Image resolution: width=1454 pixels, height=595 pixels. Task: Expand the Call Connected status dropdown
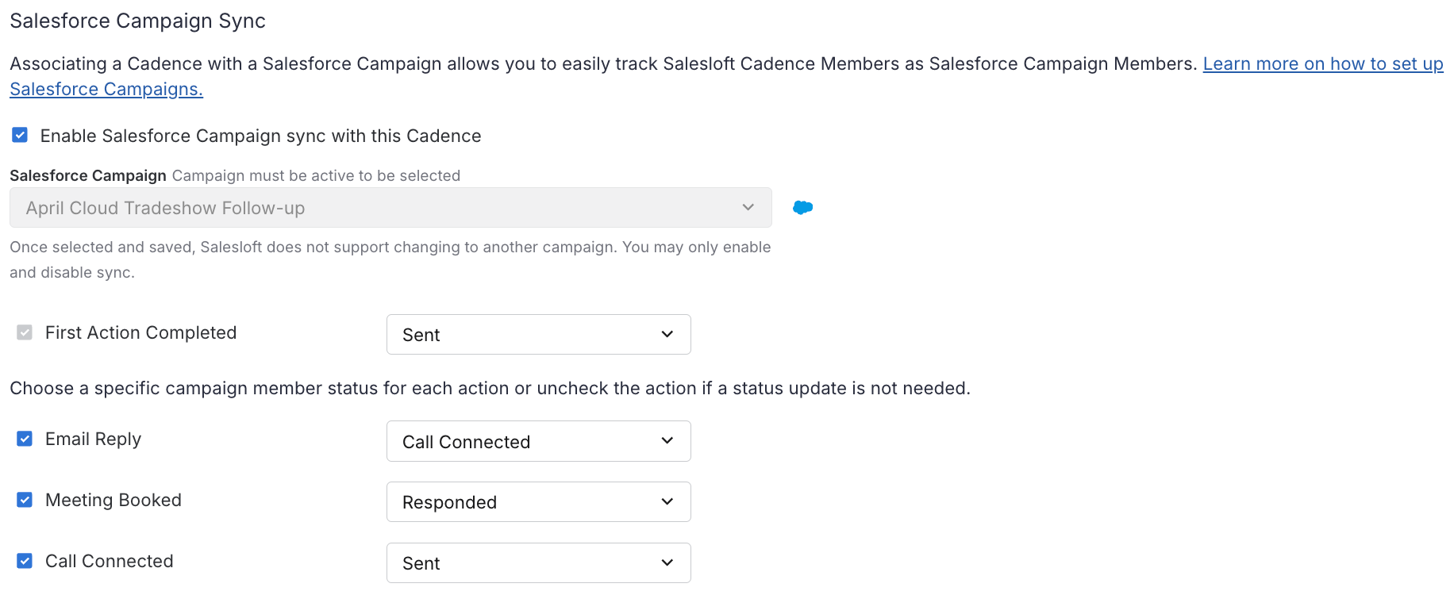[x=537, y=563]
